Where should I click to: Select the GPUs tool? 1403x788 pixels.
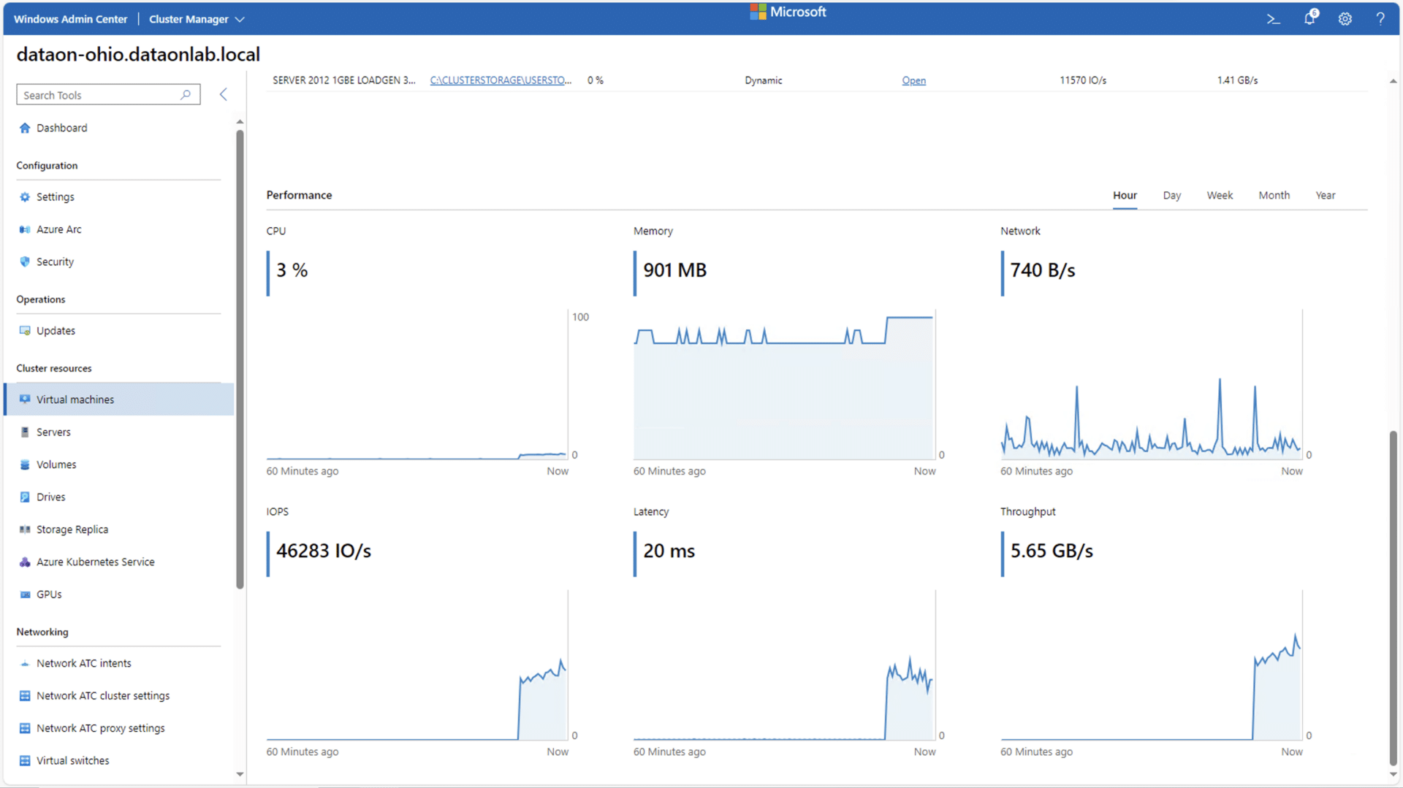[49, 594]
